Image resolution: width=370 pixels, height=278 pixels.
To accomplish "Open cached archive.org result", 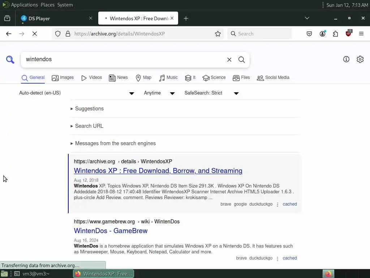I will point(290,204).
